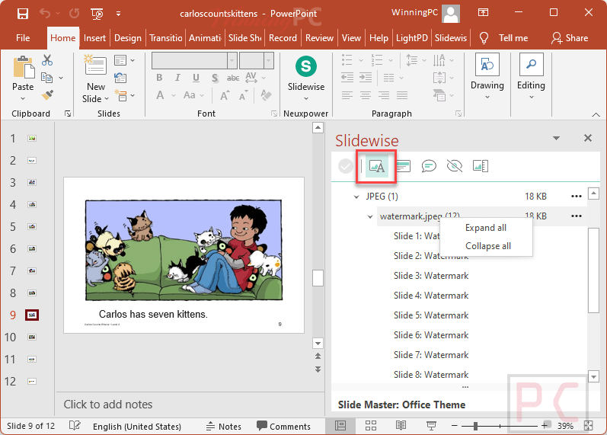Viewport: 607px width, 435px height.
Task: Collapse the JPEG (1) group
Action: point(356,197)
